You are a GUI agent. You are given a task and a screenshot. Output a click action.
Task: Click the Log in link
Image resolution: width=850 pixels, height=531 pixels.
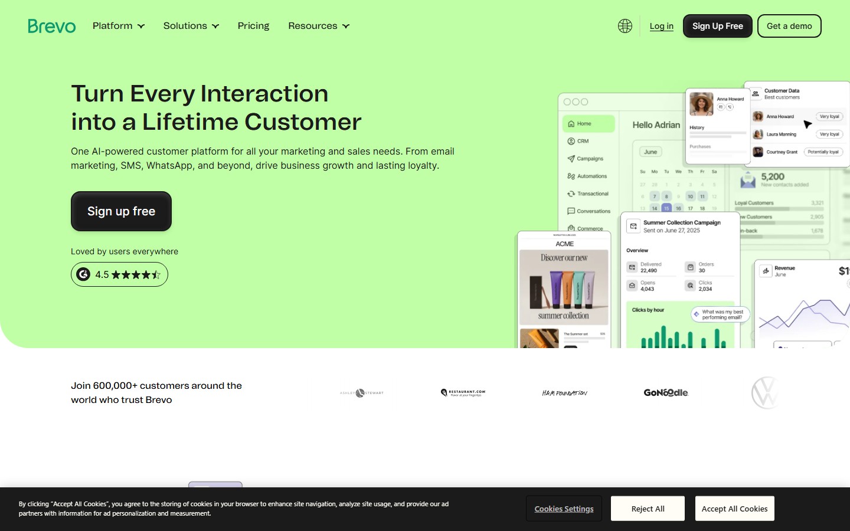pos(662,26)
